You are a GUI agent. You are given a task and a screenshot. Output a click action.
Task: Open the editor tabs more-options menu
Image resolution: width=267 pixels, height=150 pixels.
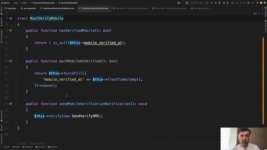(x=262, y=8)
